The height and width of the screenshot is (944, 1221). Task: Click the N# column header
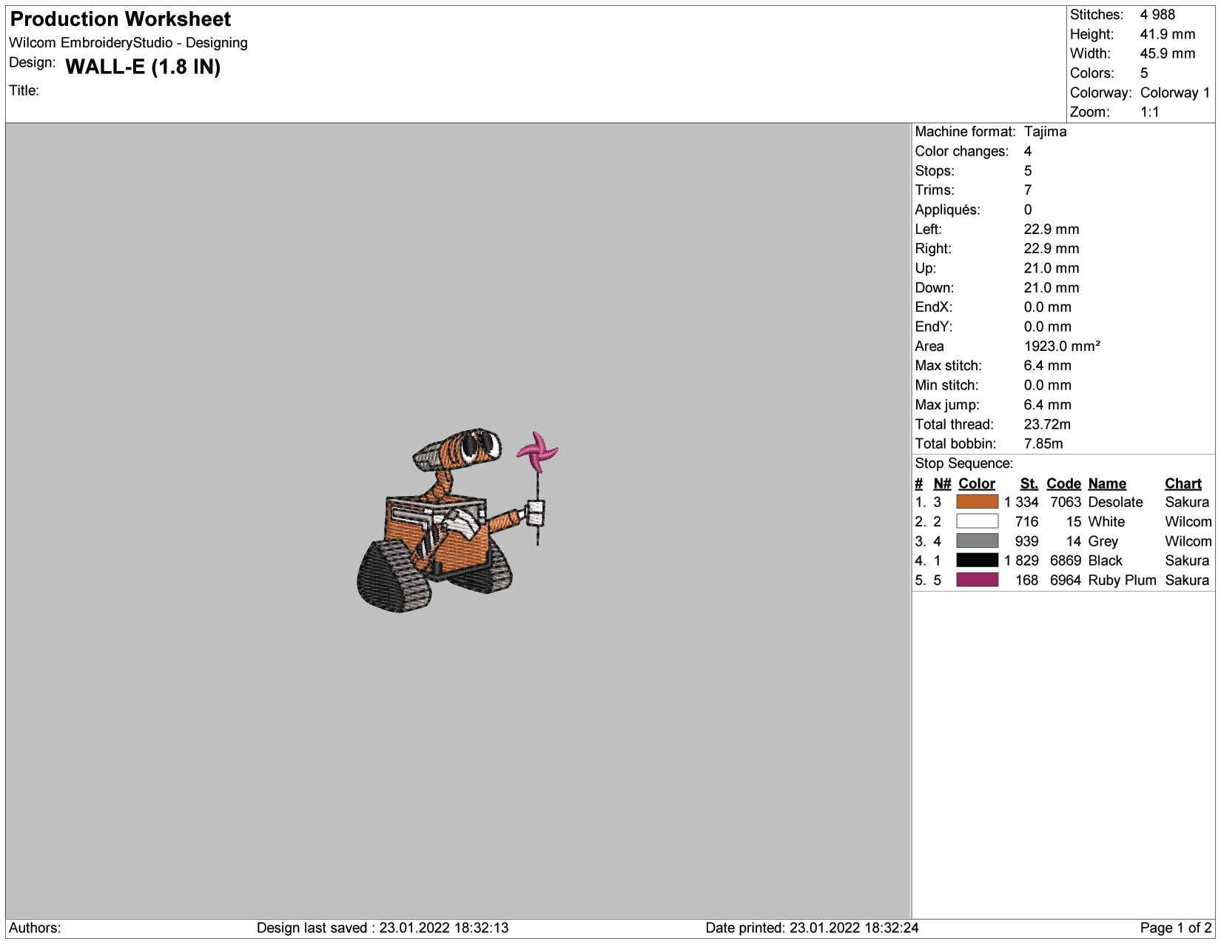(x=942, y=483)
